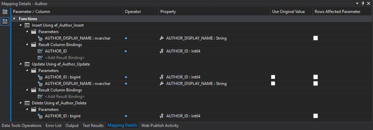Viewport: 373px width, 130px height.
Task: Click key property icon in Delete AUTHOR_ID : Int64 row
Action: 162,116
